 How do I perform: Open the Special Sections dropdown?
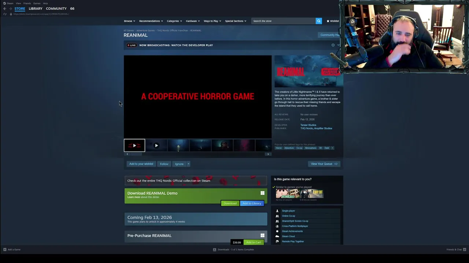click(236, 21)
